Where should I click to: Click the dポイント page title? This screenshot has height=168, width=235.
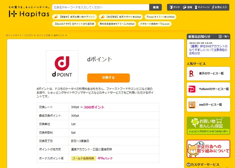(100, 59)
